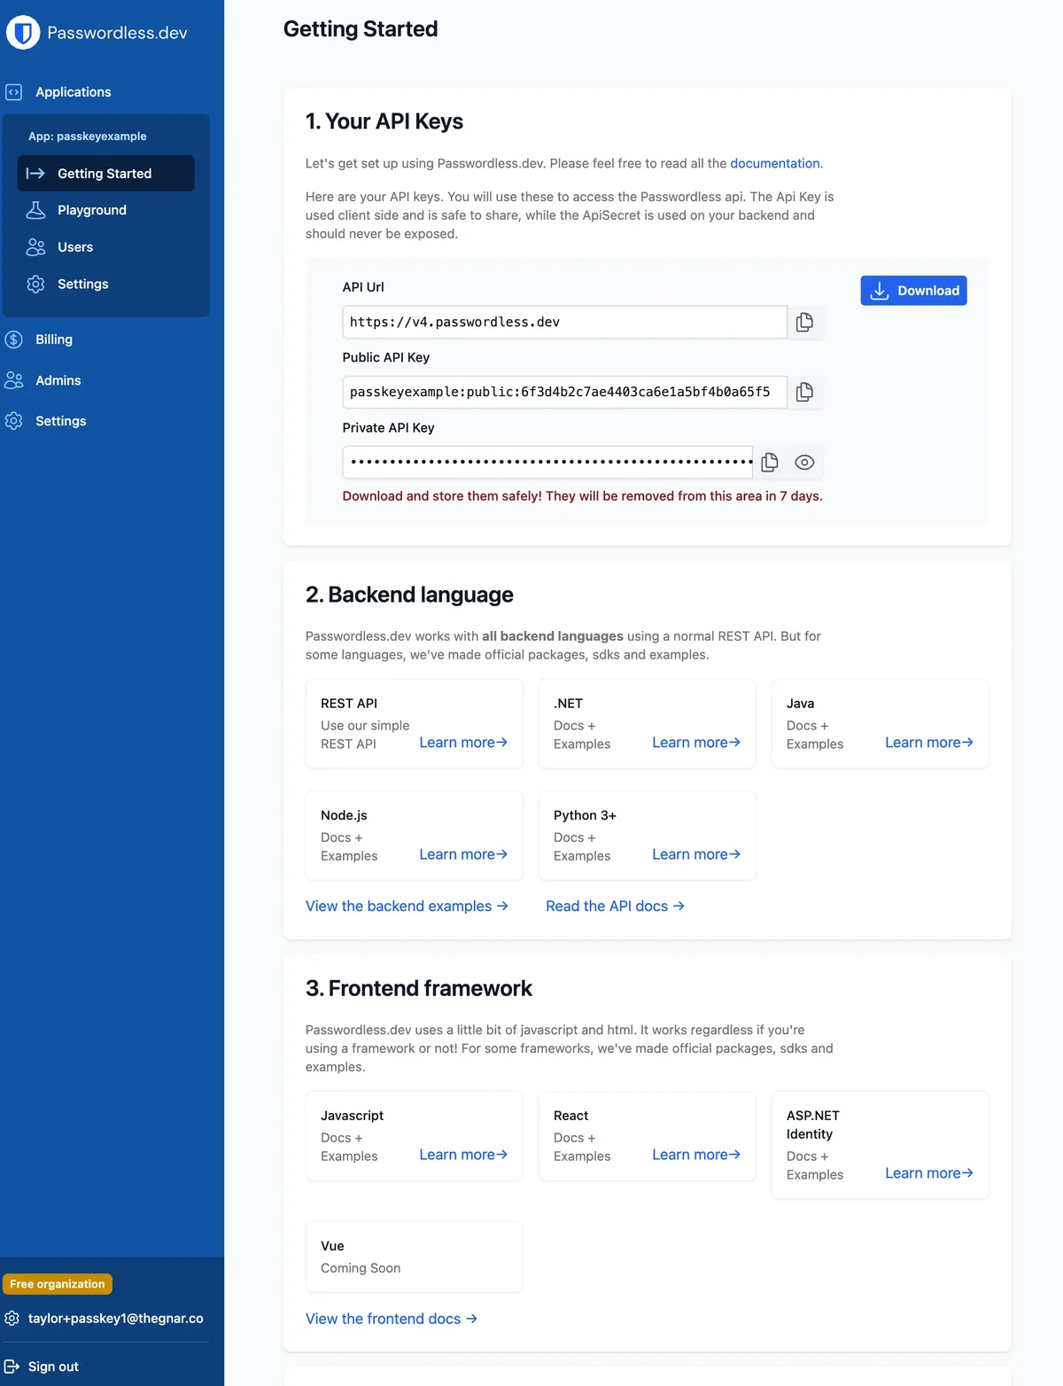Screen dimensions: 1063x1386
Task: Click the Billing dollar icon
Action: 13,339
